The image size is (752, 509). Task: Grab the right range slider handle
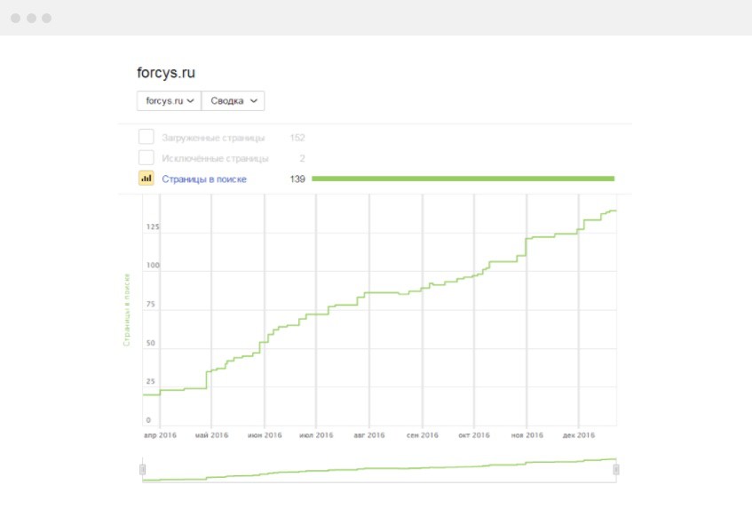[x=616, y=469]
